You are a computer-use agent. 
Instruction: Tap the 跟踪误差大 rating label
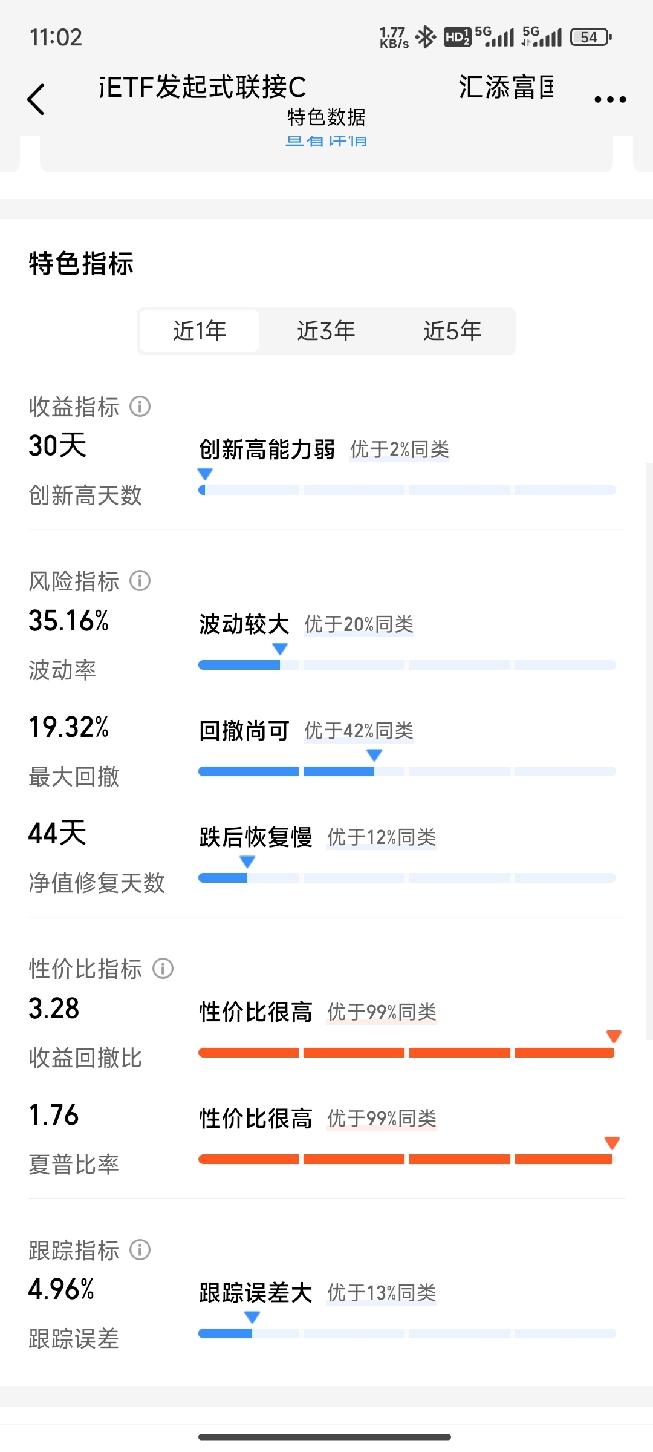click(x=256, y=1293)
